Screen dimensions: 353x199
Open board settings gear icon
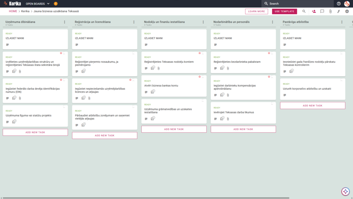coord(347,11)
